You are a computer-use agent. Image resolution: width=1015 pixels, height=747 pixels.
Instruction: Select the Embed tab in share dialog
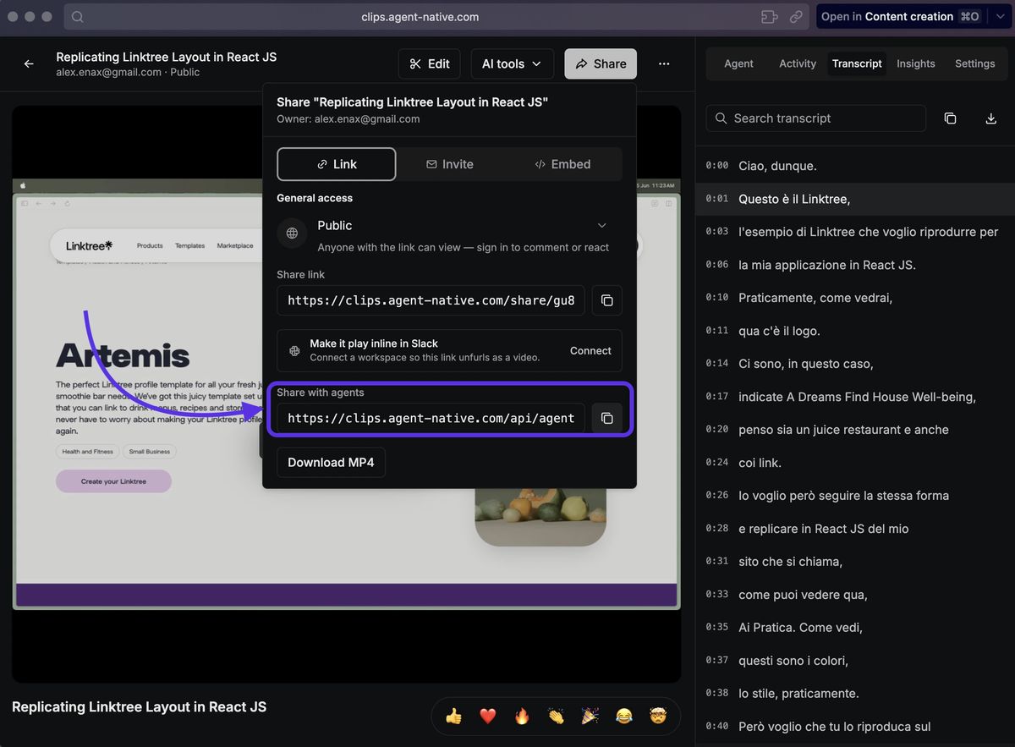click(562, 164)
